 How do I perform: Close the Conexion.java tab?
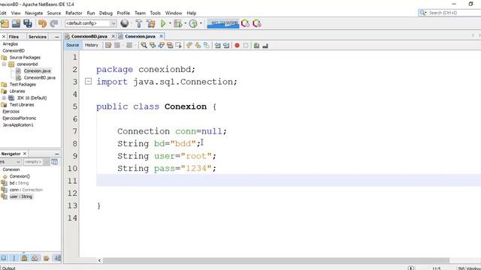(161, 37)
